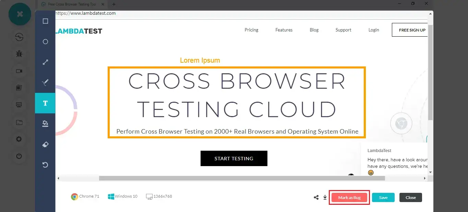Select the eraser tool
This screenshot has height=212, width=468.
(45, 145)
